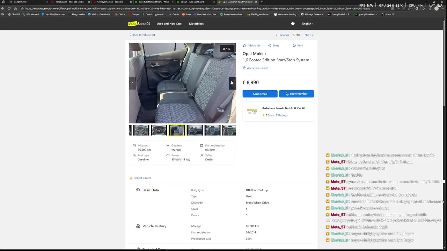This screenshot has height=251, width=447.
Task: Select thumbnail right of the highlighted one
Action: tap(195, 130)
